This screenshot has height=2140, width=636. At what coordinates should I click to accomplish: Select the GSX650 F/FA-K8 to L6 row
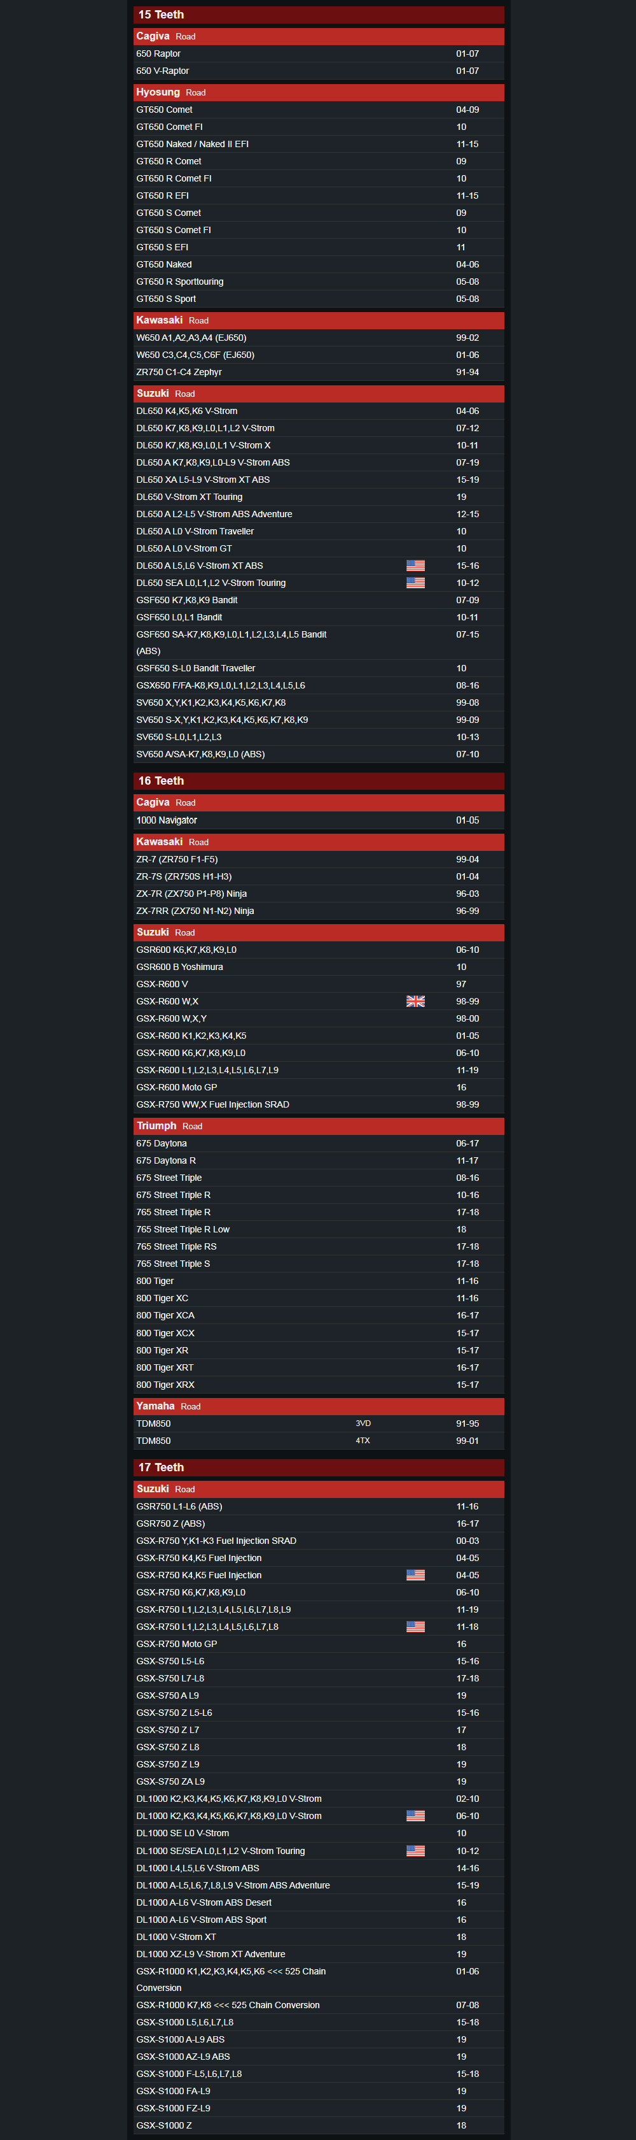pos(319,685)
